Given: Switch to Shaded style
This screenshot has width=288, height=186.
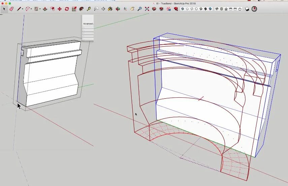Looking at the screenshot, I should click(x=201, y=9).
